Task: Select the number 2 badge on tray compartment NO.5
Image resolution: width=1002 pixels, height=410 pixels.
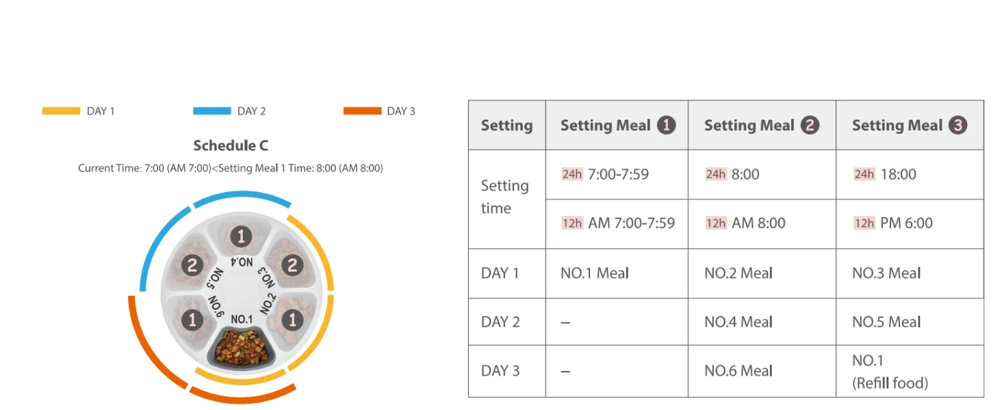Action: click(x=192, y=264)
